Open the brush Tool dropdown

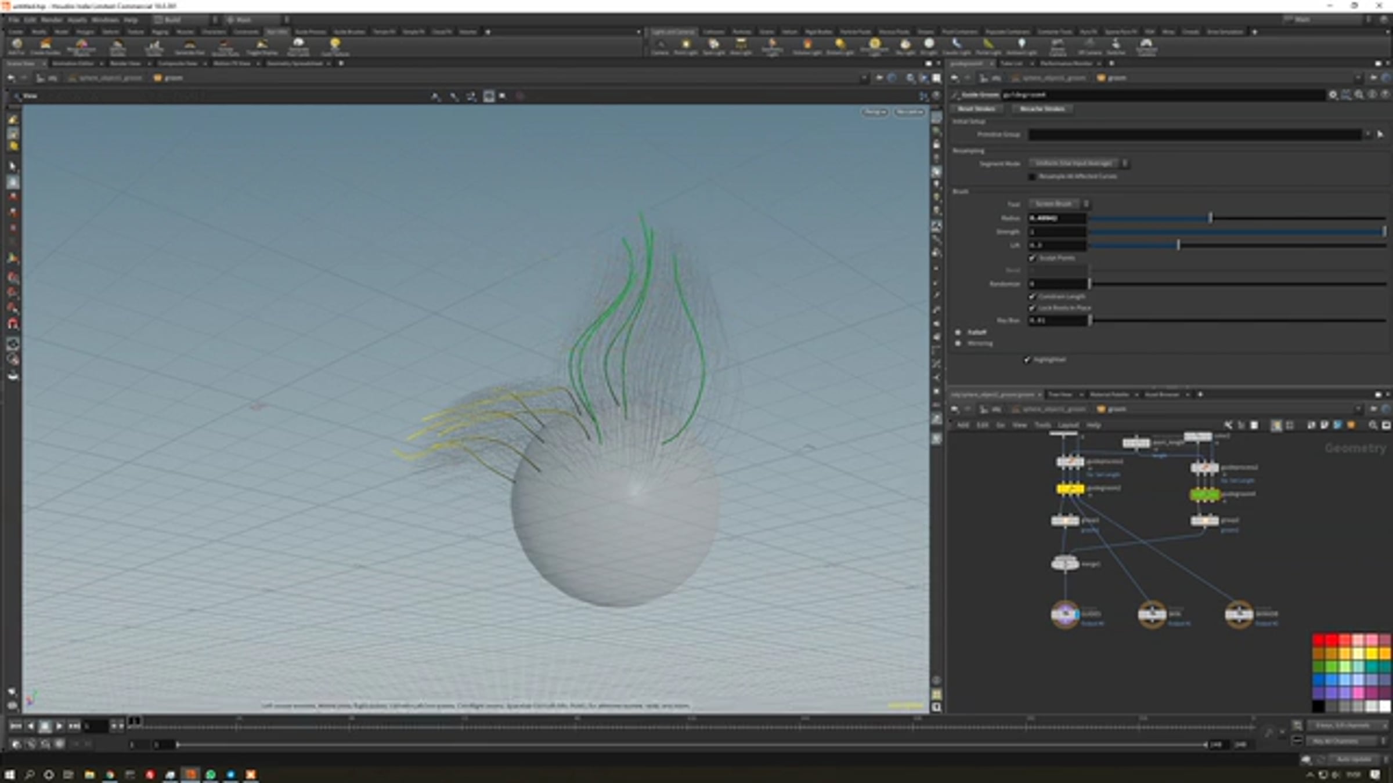pos(1059,204)
